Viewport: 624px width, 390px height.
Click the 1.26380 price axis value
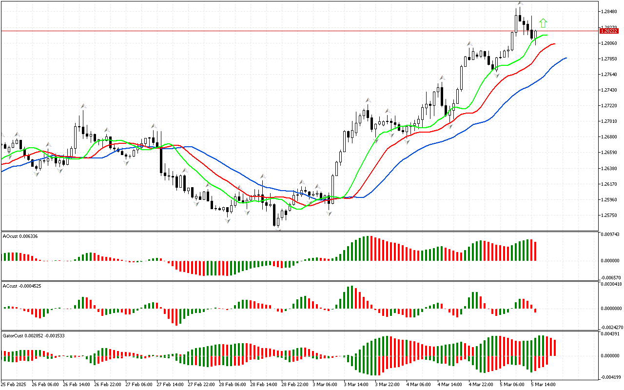610,169
